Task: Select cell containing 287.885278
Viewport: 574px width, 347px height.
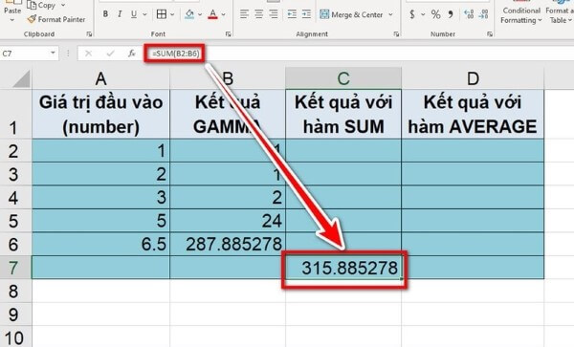Action: [x=228, y=245]
